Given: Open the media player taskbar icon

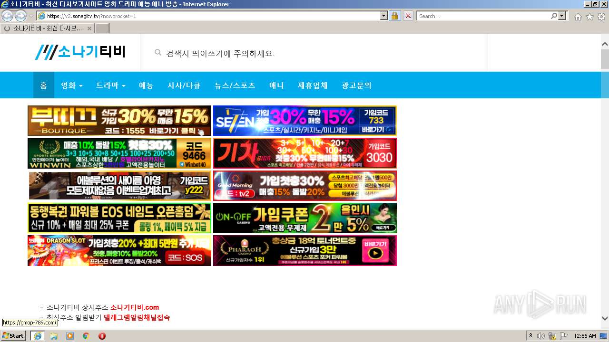Looking at the screenshot, I should tap(70, 336).
